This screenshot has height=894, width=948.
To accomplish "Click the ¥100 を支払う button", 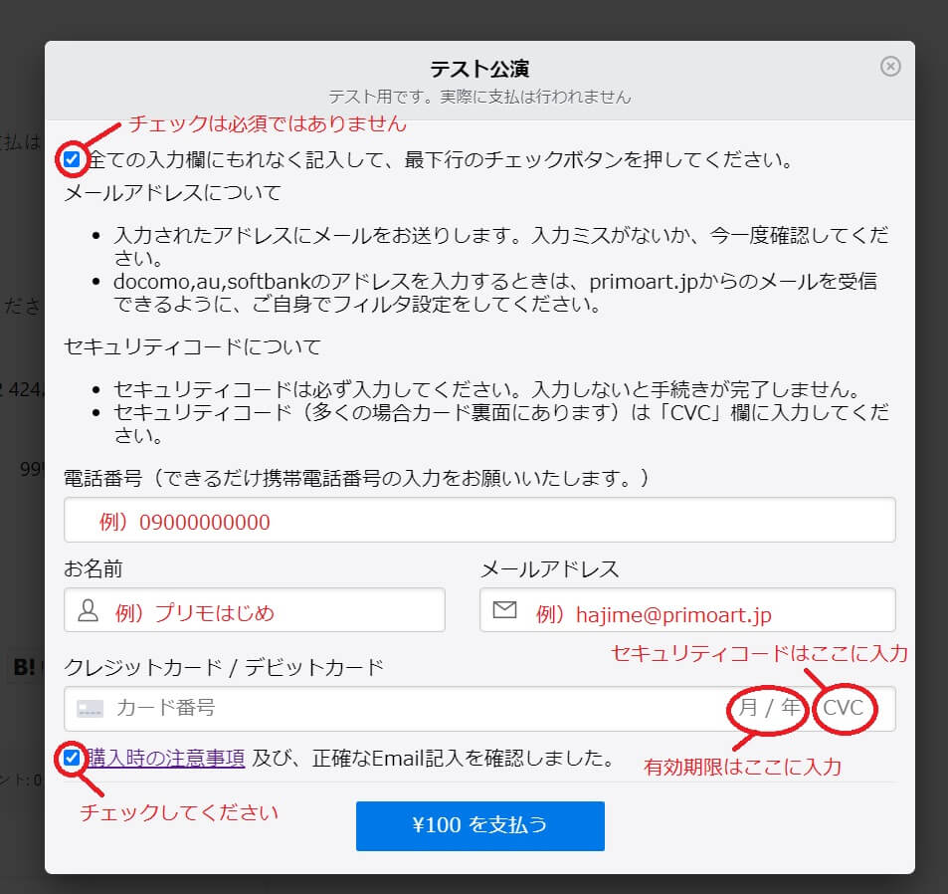I will 480,825.
